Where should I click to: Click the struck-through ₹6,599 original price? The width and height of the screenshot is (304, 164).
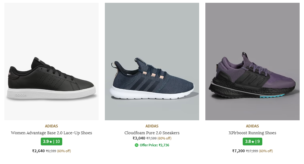point(51,151)
